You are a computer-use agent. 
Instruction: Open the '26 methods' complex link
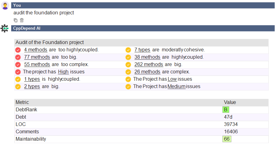click(147, 72)
